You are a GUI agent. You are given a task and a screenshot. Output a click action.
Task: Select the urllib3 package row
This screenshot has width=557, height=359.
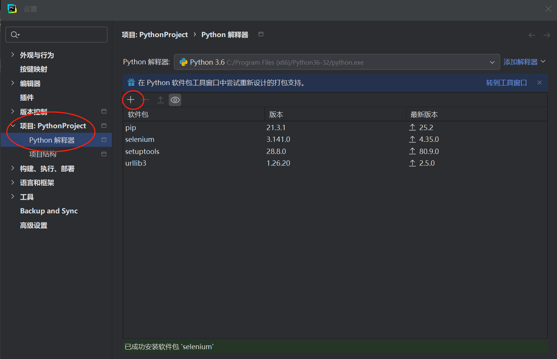click(335, 163)
